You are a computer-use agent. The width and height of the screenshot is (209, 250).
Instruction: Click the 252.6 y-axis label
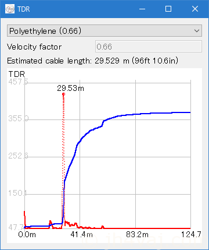(x=18, y=156)
